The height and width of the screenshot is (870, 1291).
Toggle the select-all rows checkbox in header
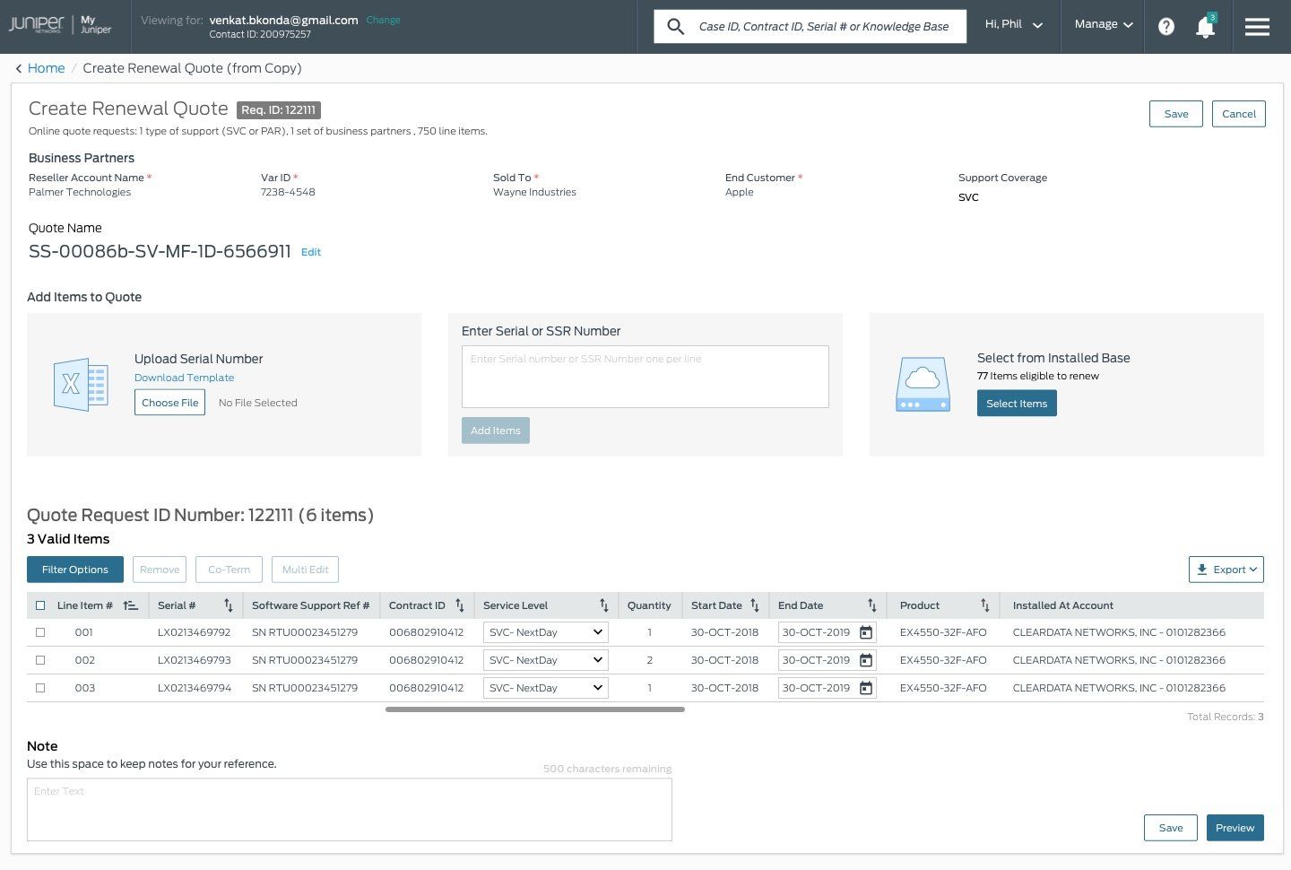tap(40, 605)
